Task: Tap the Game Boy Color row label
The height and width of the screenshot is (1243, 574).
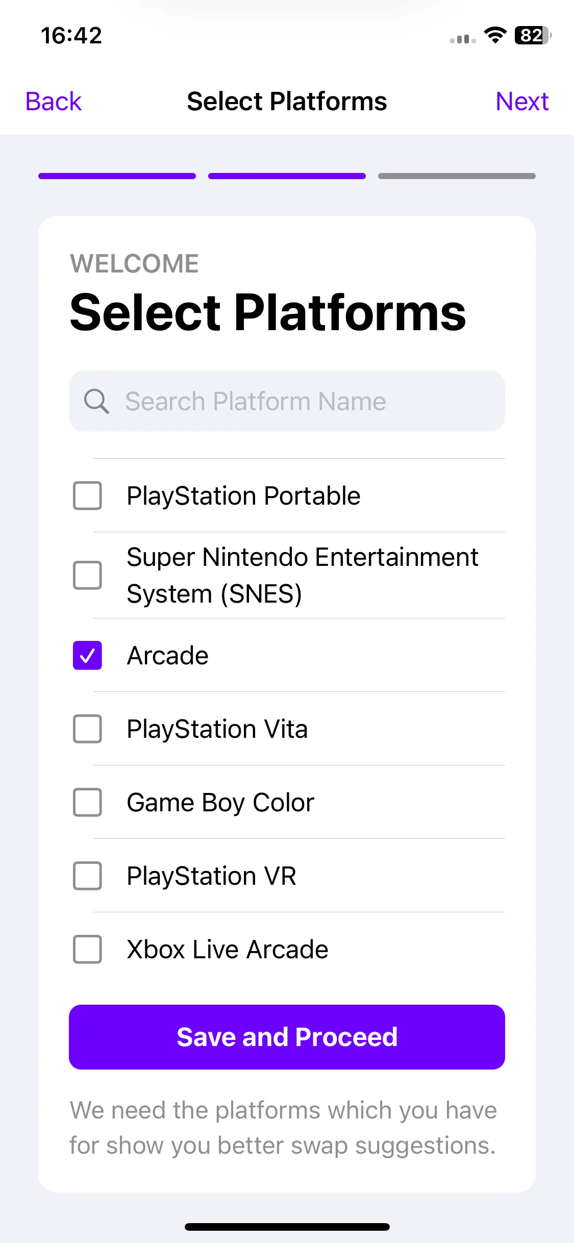Action: pyautogui.click(x=220, y=803)
